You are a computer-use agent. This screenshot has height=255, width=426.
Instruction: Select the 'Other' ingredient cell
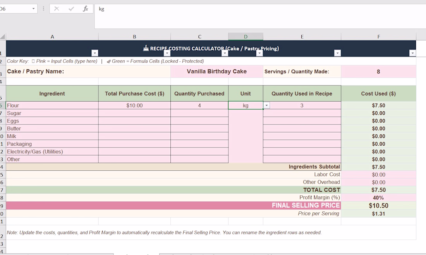click(52, 159)
